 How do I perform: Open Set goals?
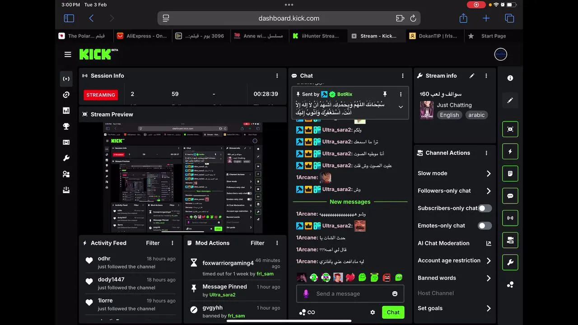454,308
